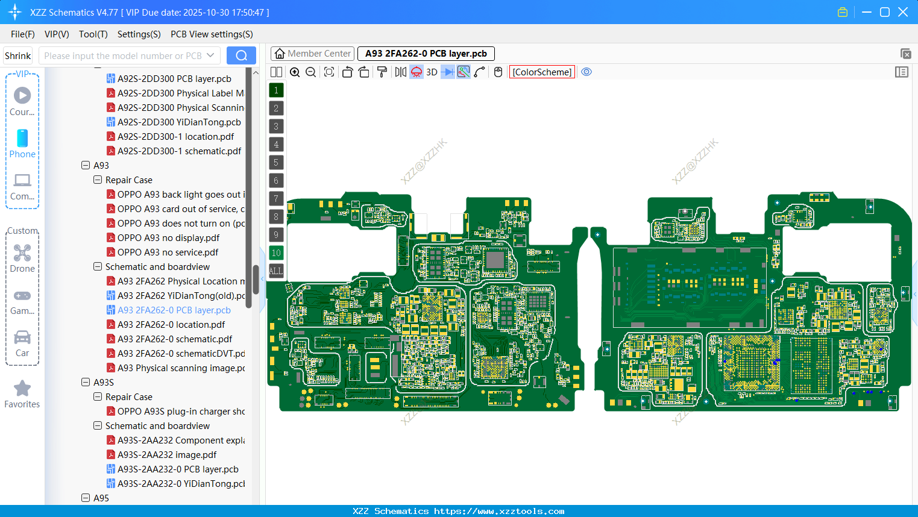Image resolution: width=918 pixels, height=517 pixels.
Task: Toggle the green diode highlight mode icon
Action: click(463, 72)
